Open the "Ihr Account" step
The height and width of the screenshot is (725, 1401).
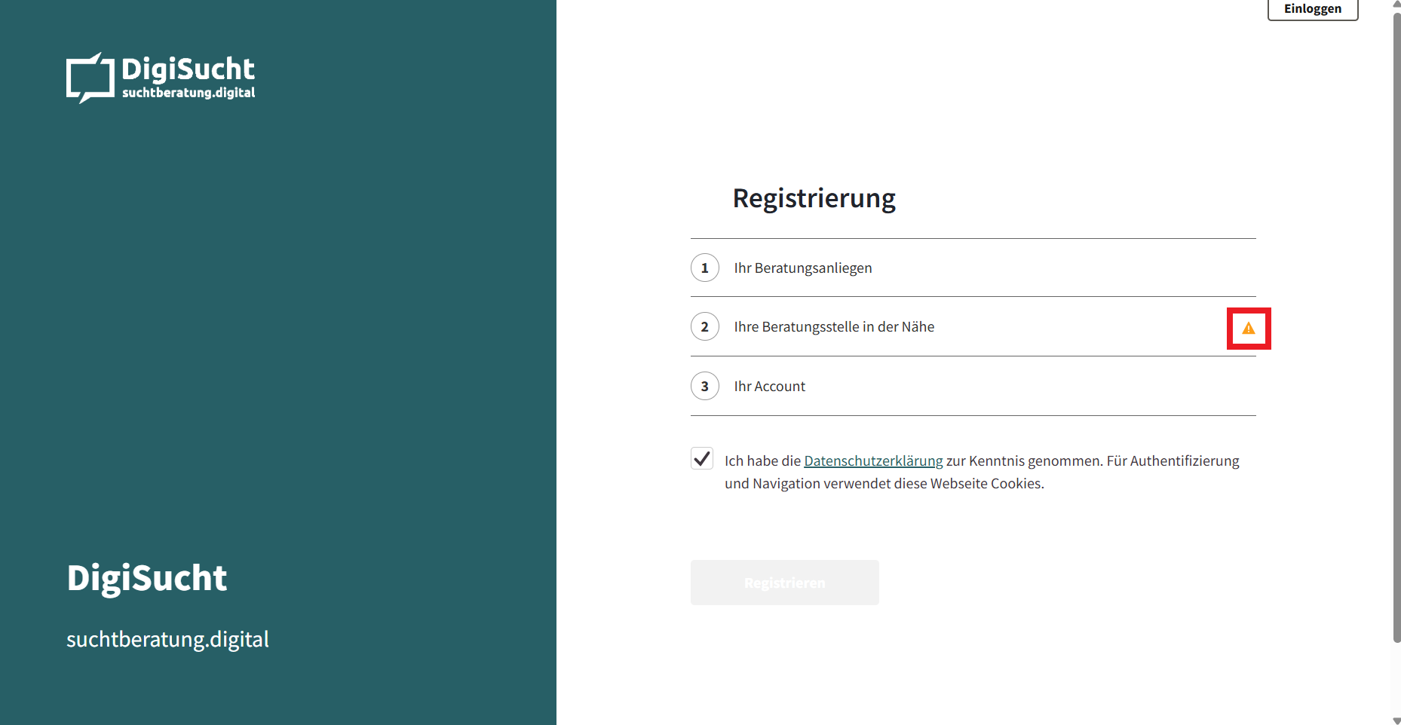769,386
